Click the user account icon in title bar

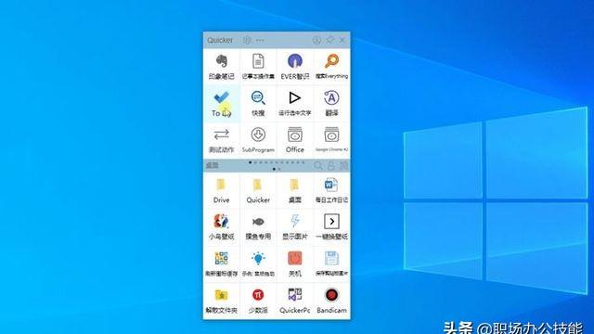[x=316, y=40]
